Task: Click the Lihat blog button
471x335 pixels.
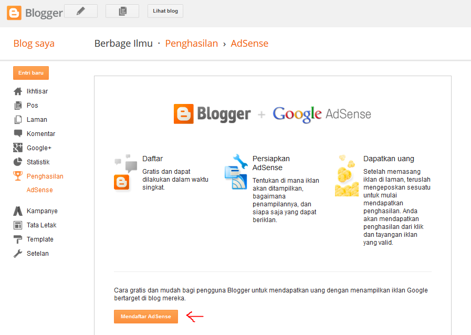Action: click(165, 11)
